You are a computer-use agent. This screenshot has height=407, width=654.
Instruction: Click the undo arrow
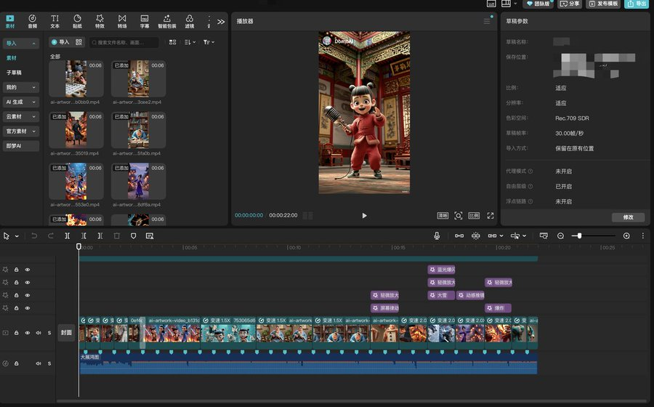click(34, 236)
